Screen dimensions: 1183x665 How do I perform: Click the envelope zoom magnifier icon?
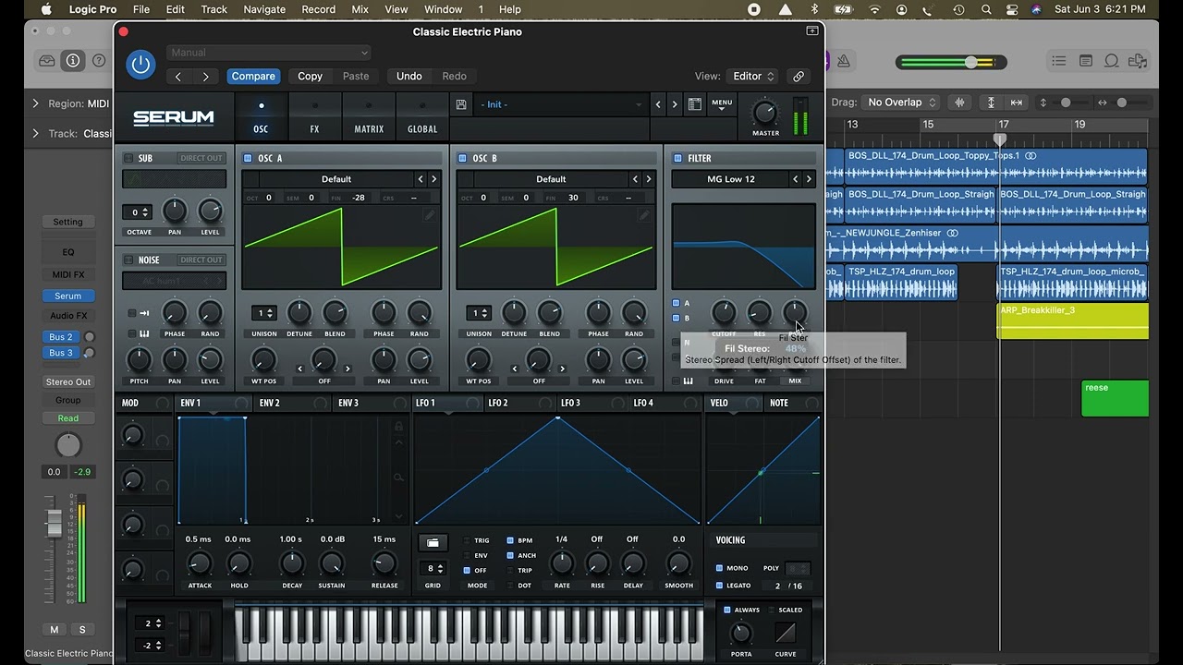coord(398,478)
